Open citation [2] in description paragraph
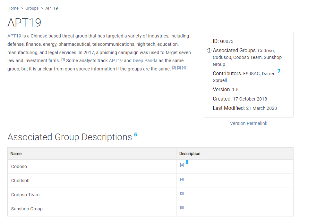Screen dimensions: 316x219 174,68
